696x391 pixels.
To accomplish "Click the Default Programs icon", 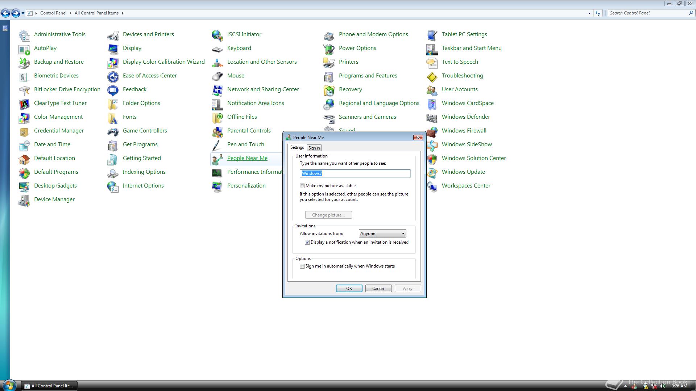I will (24, 173).
